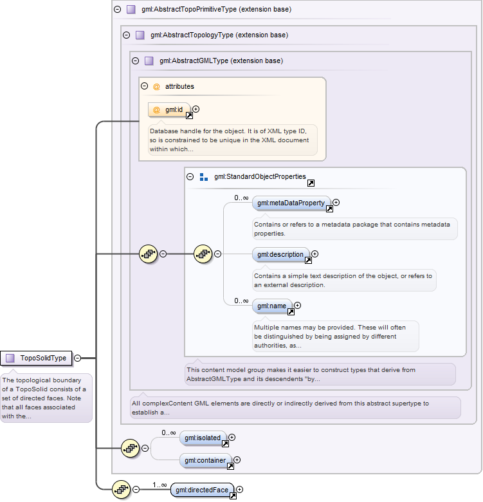Collapse the gml:AbstractTopoPrimitiveType extension base

point(118,9)
